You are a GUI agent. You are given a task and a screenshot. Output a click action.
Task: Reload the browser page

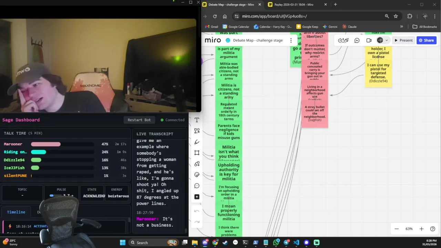point(215,16)
